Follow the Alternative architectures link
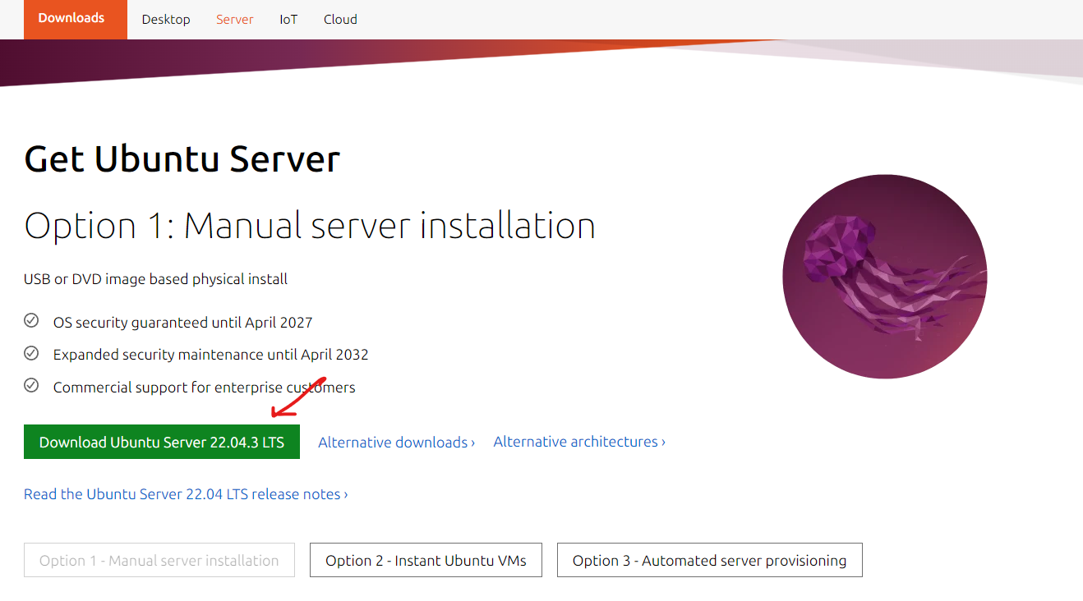The image size is (1083, 601). point(578,442)
